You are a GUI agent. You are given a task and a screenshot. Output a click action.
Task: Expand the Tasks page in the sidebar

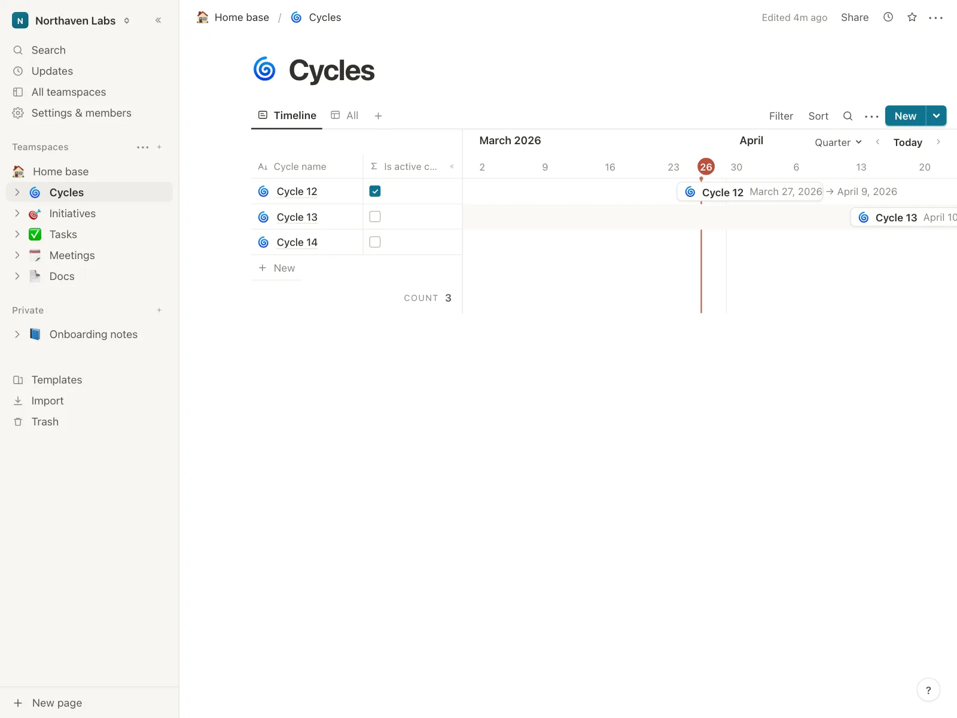click(17, 235)
